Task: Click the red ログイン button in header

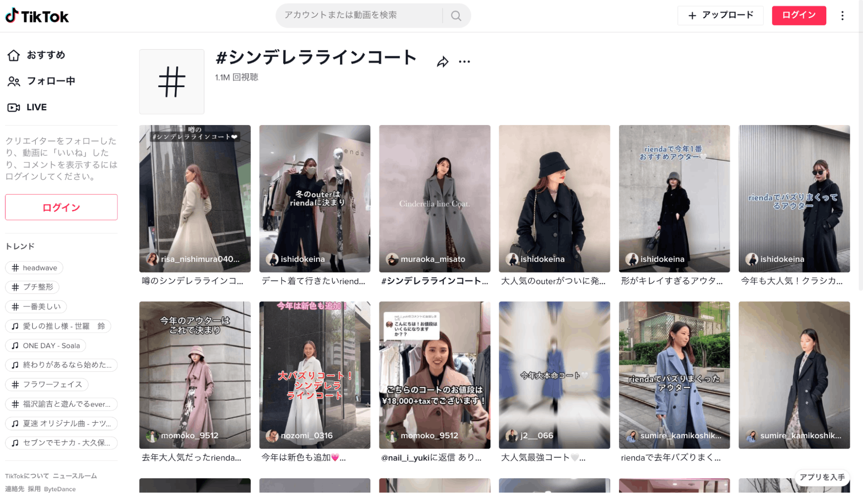Action: tap(799, 16)
